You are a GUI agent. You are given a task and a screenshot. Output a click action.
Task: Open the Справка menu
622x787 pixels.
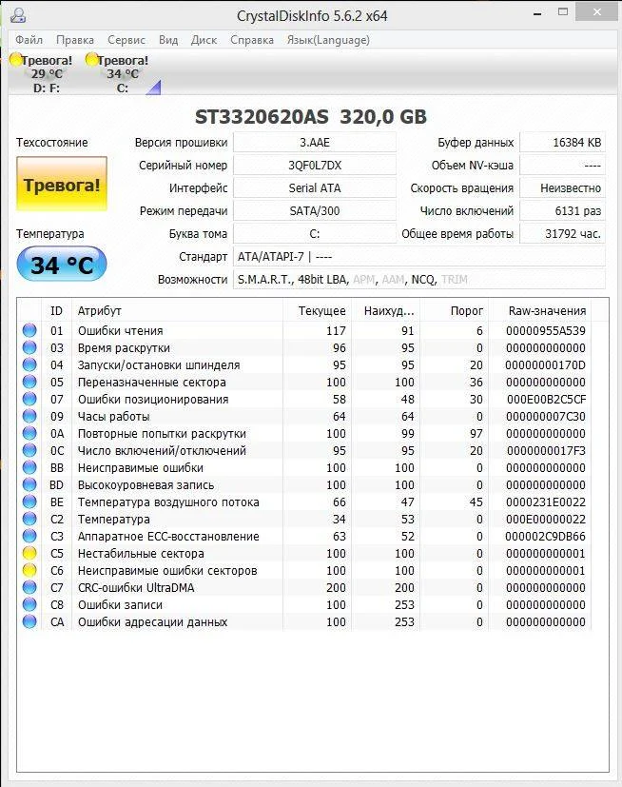coord(252,40)
